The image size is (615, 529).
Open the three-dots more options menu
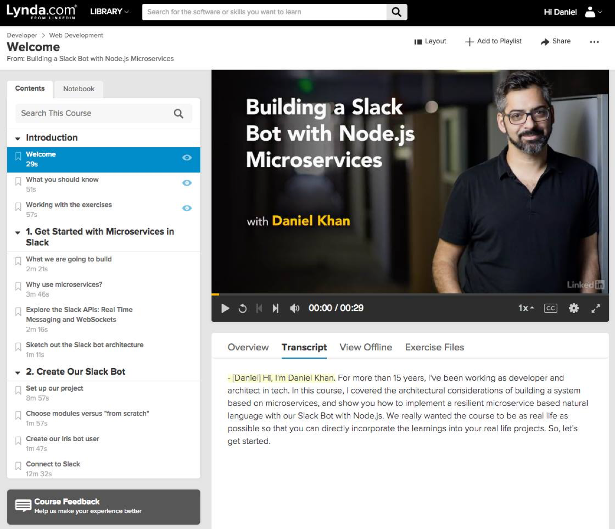pos(594,41)
